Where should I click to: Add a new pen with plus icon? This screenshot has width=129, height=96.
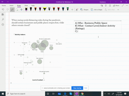tap(72, 10)
